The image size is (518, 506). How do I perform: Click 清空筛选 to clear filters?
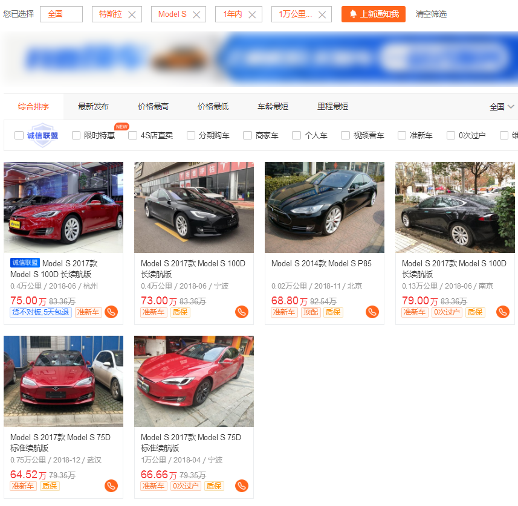coord(431,14)
